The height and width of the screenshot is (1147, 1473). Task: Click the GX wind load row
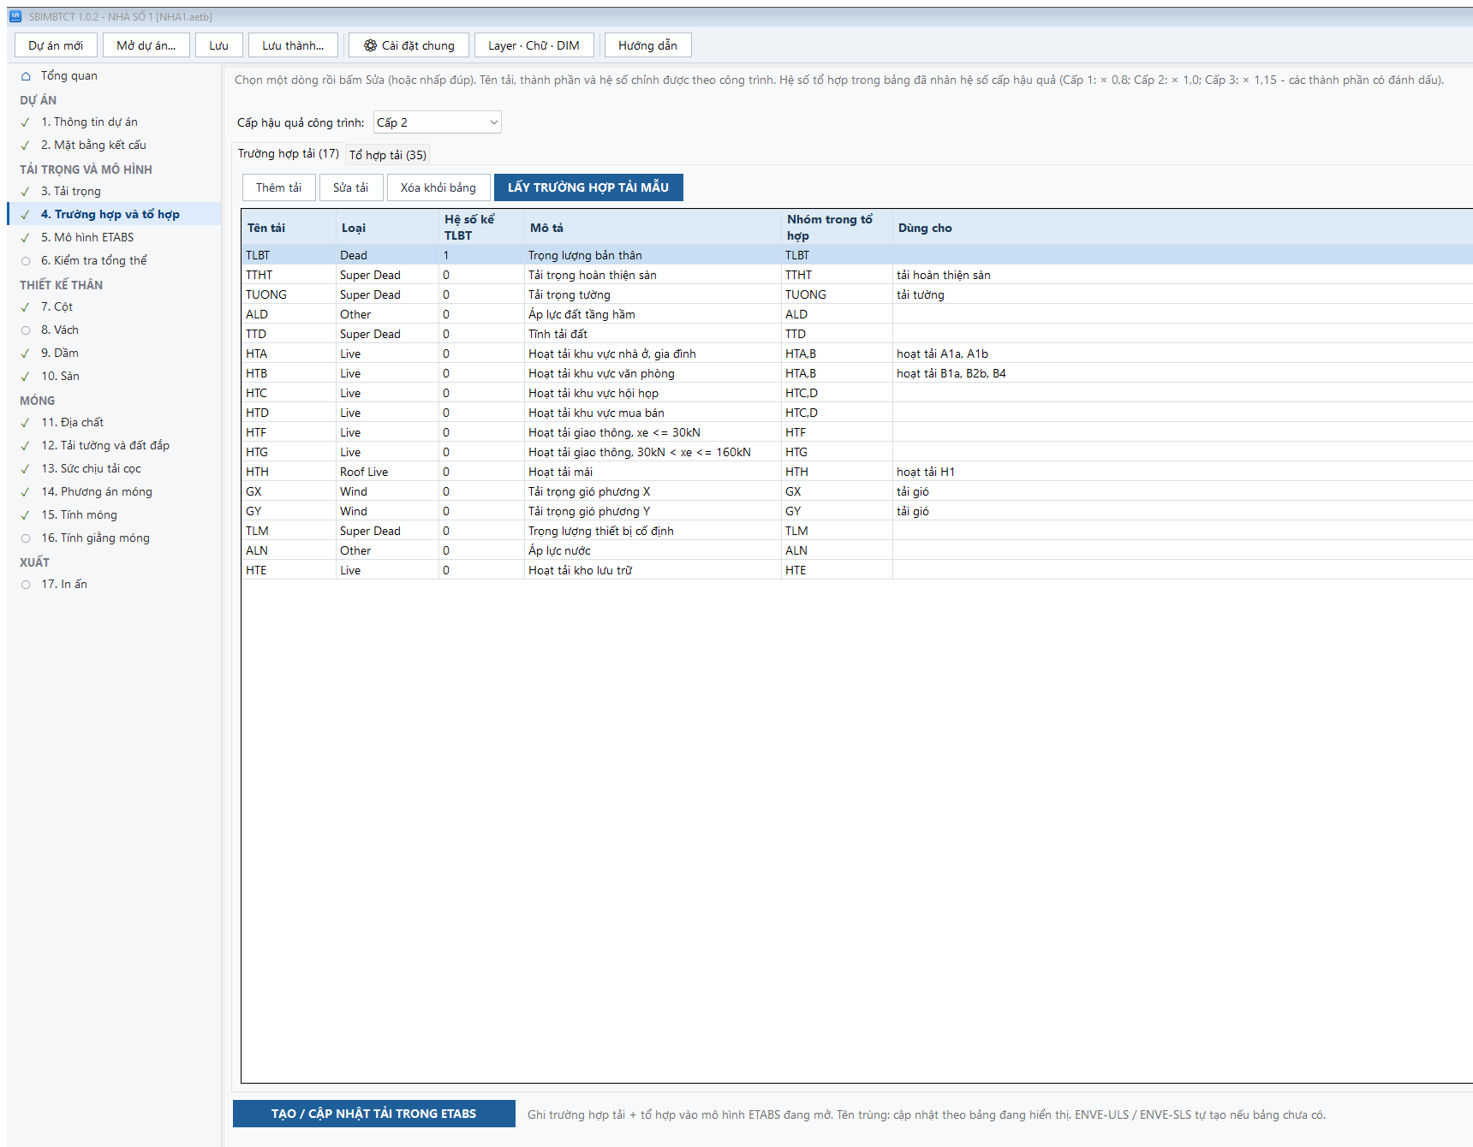(x=856, y=491)
